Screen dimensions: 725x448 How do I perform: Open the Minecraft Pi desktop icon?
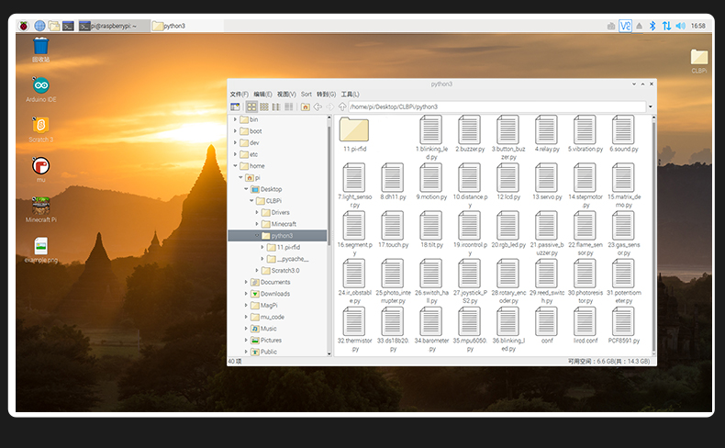point(41,207)
